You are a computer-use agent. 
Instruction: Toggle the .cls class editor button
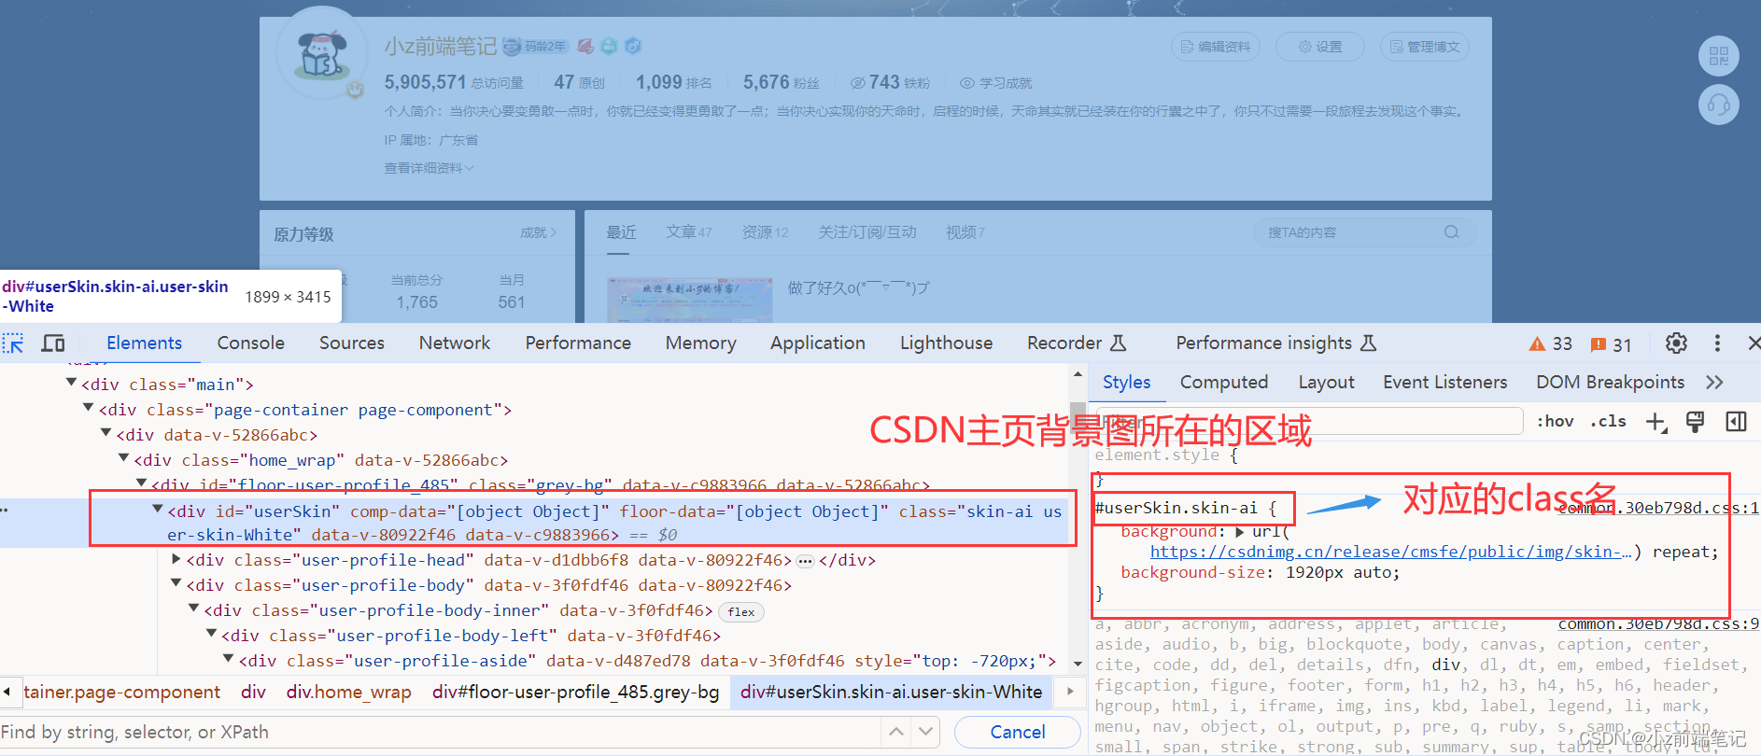click(1608, 422)
